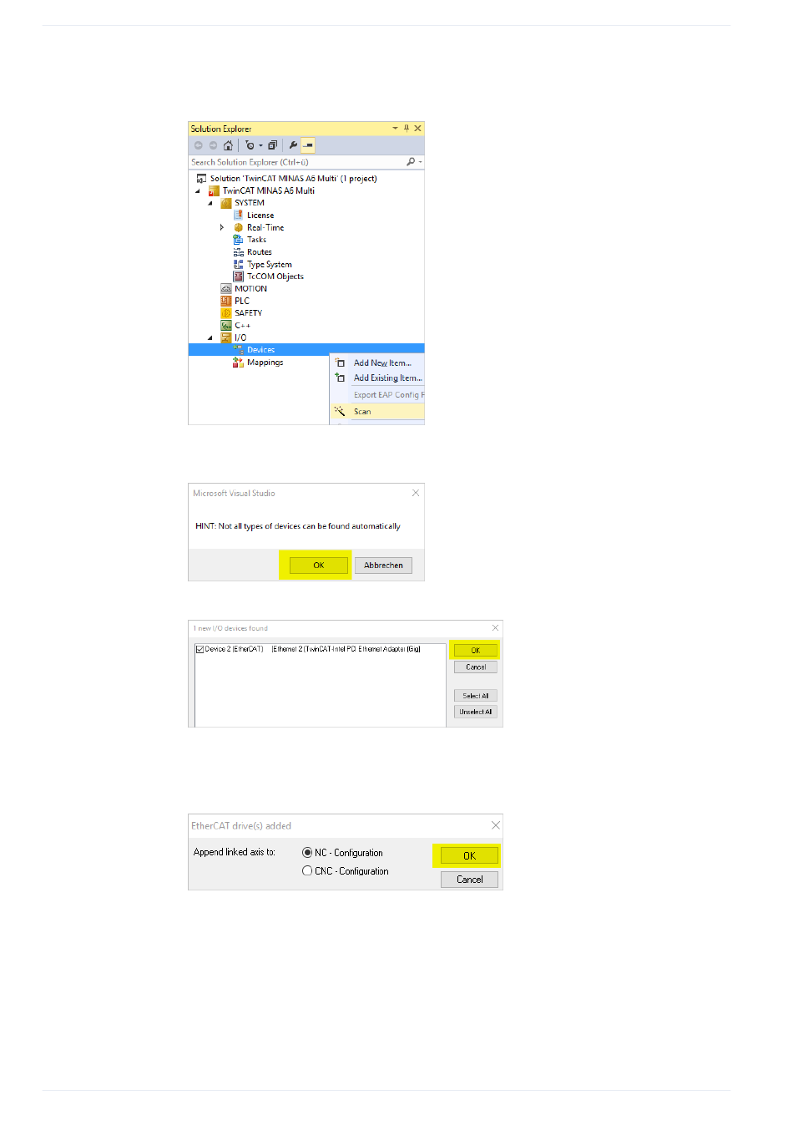Click Select All in devices found dialog
This screenshot has width=793, height=1136.
coord(476,696)
